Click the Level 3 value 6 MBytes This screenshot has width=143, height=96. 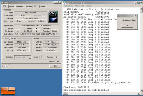pyautogui.click(x=51, y=50)
